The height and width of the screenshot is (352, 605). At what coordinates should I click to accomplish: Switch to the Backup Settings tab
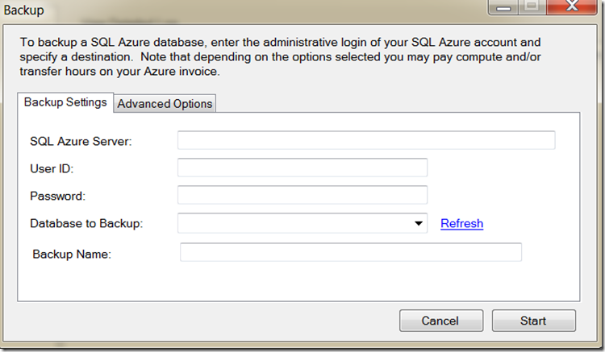pyautogui.click(x=65, y=102)
